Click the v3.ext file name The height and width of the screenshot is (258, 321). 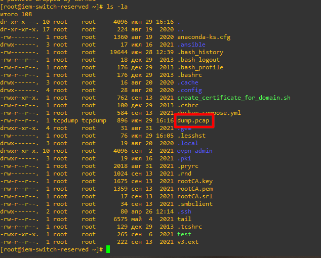pos(188,242)
